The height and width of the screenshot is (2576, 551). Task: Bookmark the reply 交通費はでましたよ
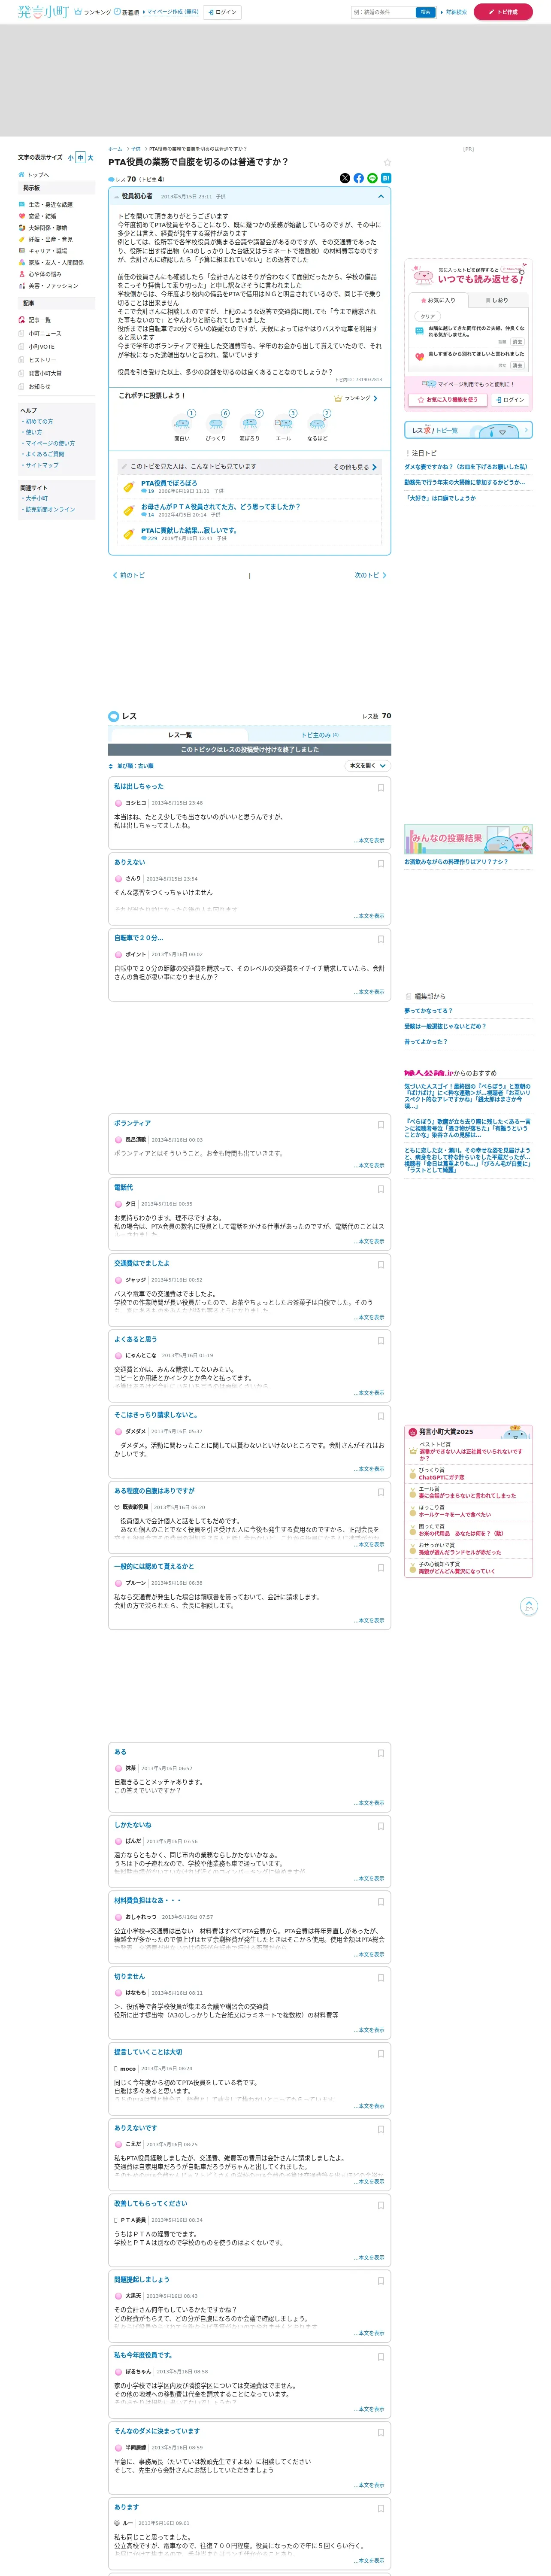point(381,1265)
